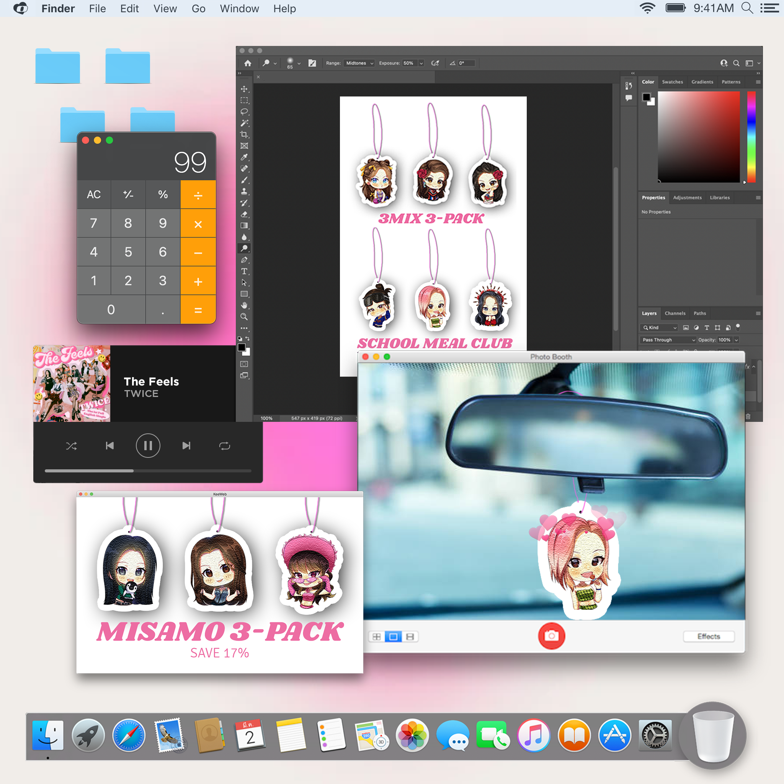784x784 pixels.
Task: Switch to the Swatches tab
Action: pyautogui.click(x=672, y=82)
